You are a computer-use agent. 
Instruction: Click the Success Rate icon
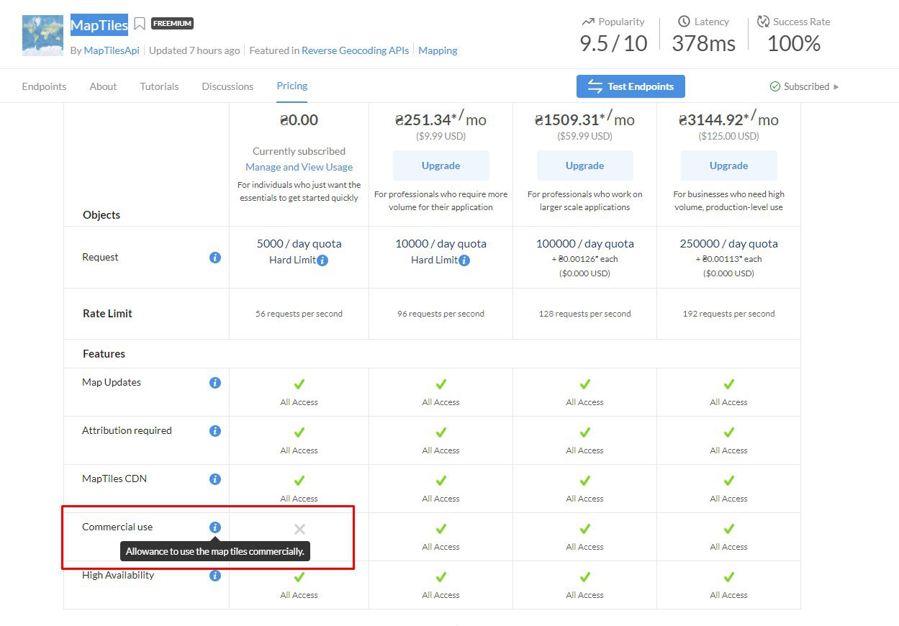(x=763, y=22)
